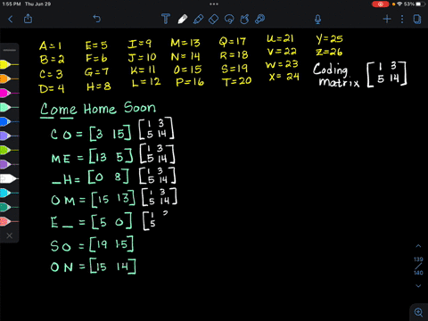The image size is (428, 321).
Task: Tap the handwritten 'T=20' entry
Action: 237,81
